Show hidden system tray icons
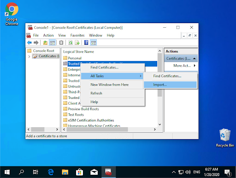The height and width of the screenshot is (178, 236). click(x=174, y=172)
